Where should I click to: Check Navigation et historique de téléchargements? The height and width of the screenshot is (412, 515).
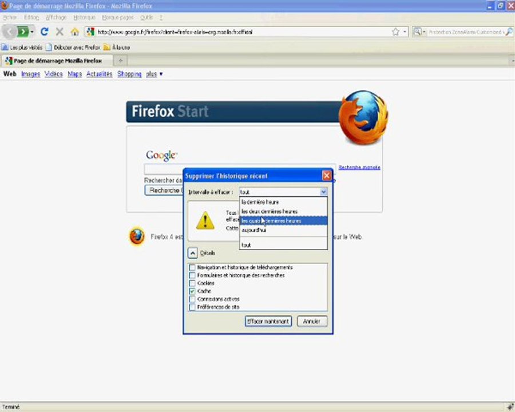pyautogui.click(x=192, y=267)
